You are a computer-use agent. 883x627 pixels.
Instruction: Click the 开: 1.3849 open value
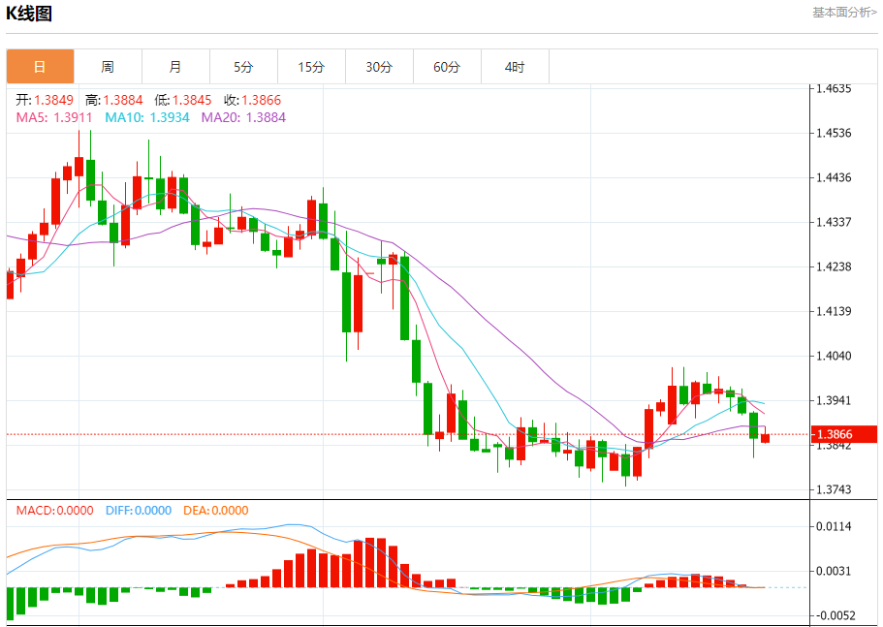(45, 100)
